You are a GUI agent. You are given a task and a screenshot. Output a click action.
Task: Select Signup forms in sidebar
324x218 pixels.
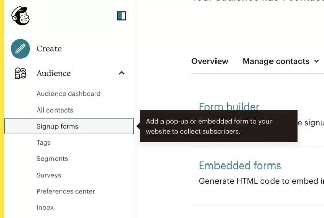[x=69, y=126]
